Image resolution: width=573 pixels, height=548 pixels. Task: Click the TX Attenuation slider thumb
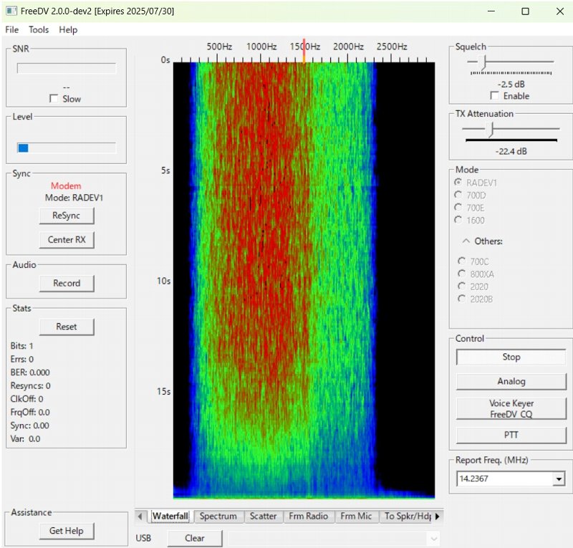[491, 130]
